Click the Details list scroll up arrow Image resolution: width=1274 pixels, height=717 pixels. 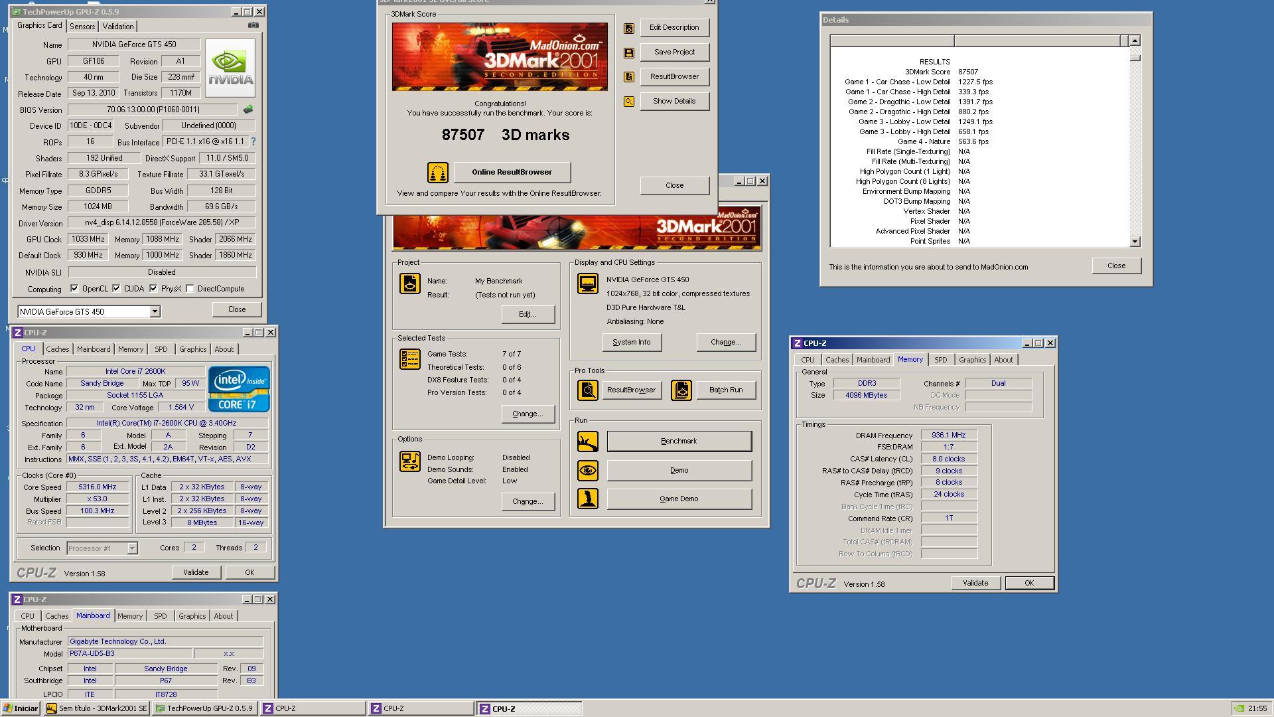click(1135, 40)
